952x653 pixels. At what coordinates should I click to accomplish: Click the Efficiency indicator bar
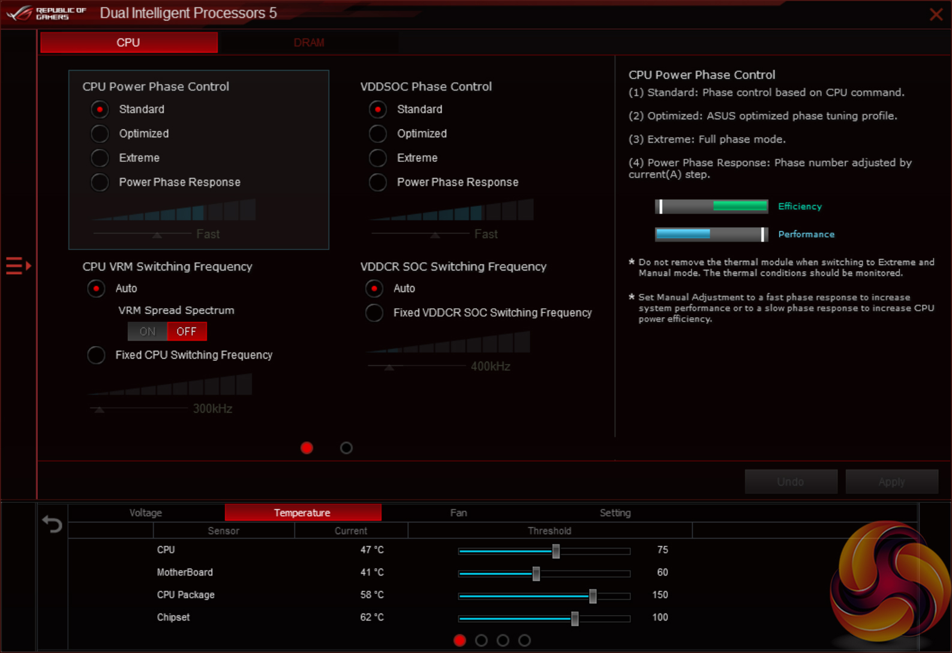pyautogui.click(x=711, y=206)
